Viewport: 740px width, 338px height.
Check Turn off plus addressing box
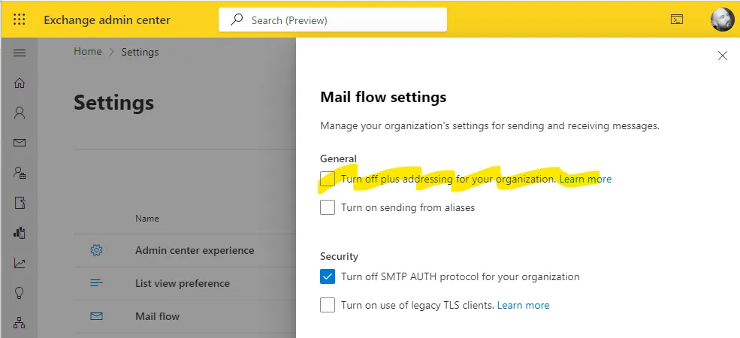[x=328, y=179]
